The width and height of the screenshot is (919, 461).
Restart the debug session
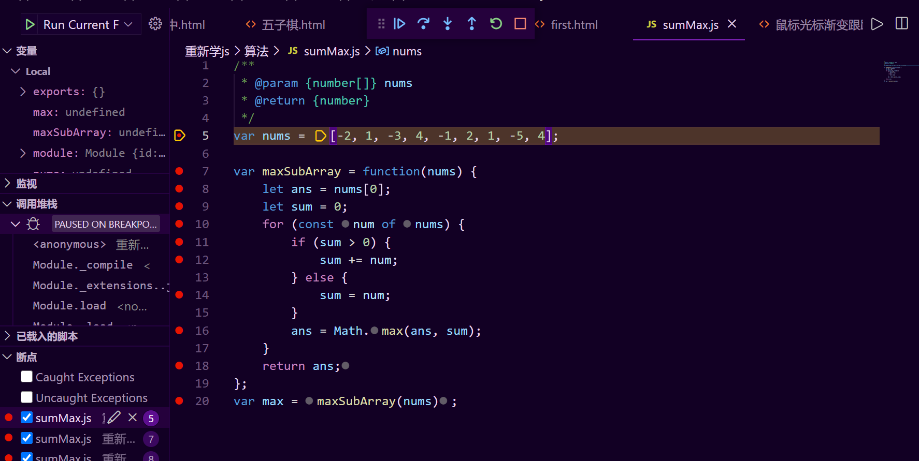[496, 24]
